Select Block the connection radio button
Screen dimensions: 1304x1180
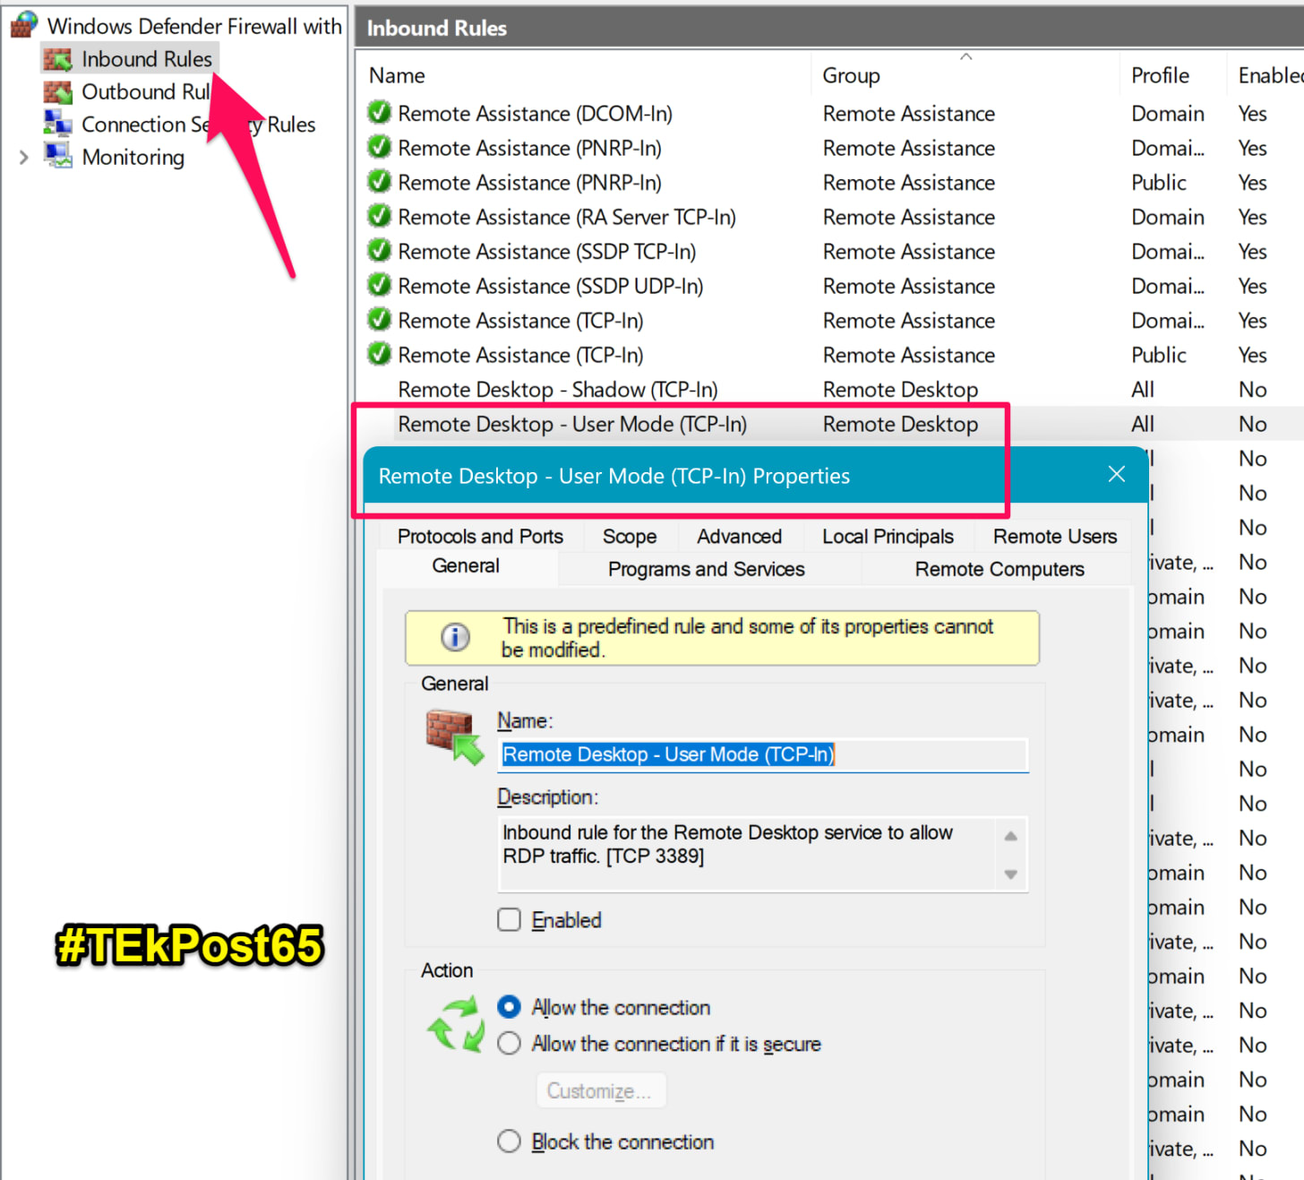[509, 1141]
